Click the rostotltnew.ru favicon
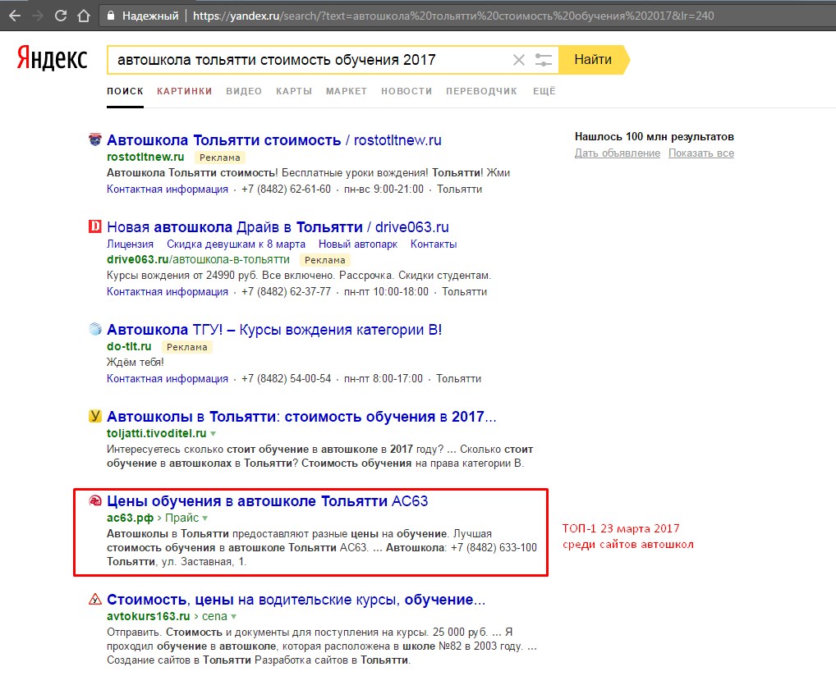The height and width of the screenshot is (685, 836). click(95, 139)
